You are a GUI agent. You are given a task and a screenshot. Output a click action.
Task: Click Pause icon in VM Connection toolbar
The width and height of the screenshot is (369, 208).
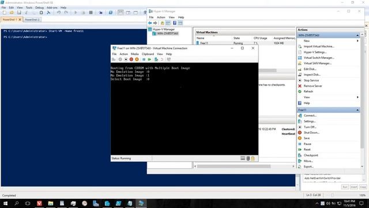[x=144, y=60]
